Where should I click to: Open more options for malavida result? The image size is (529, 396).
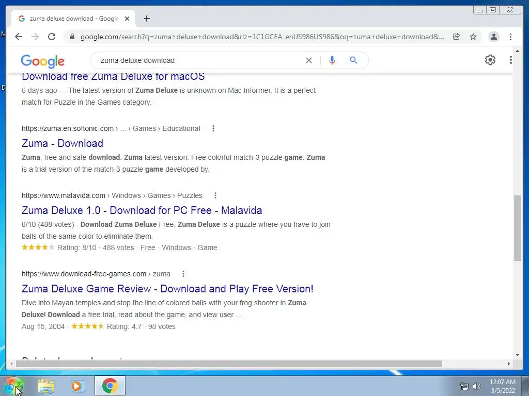[215, 195]
